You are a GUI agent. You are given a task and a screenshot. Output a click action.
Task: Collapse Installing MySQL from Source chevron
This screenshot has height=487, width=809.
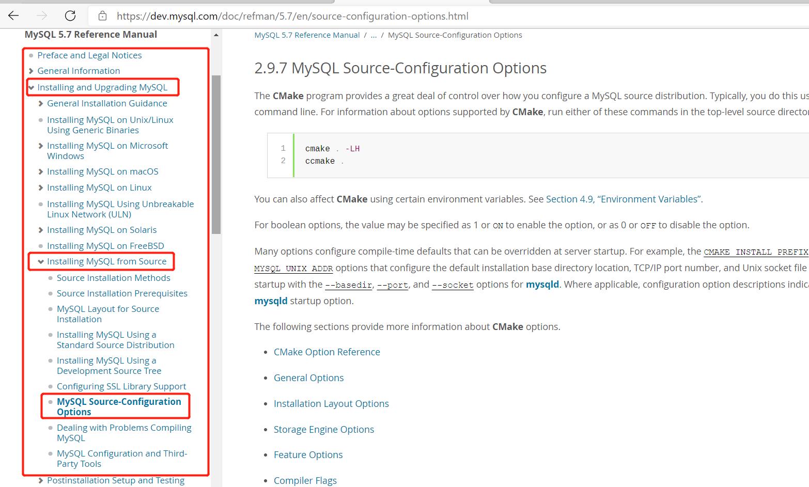(41, 262)
